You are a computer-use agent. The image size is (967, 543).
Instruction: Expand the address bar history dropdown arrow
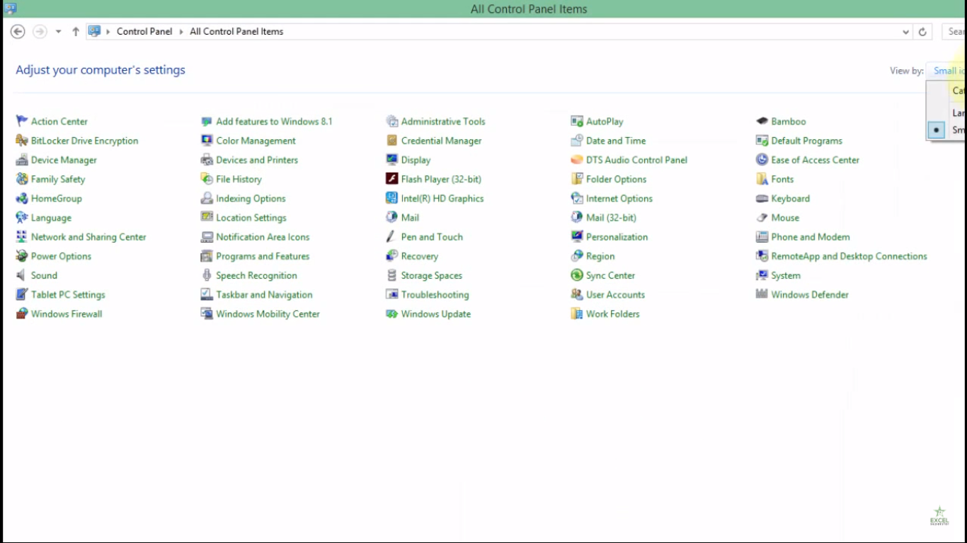point(906,32)
